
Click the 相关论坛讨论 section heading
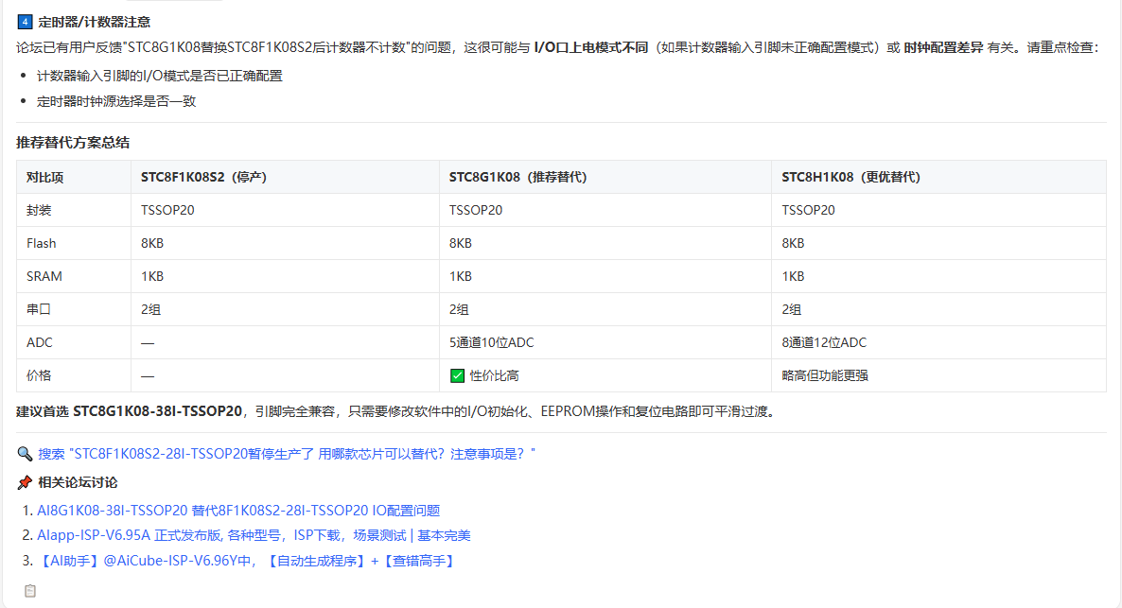tap(78, 482)
